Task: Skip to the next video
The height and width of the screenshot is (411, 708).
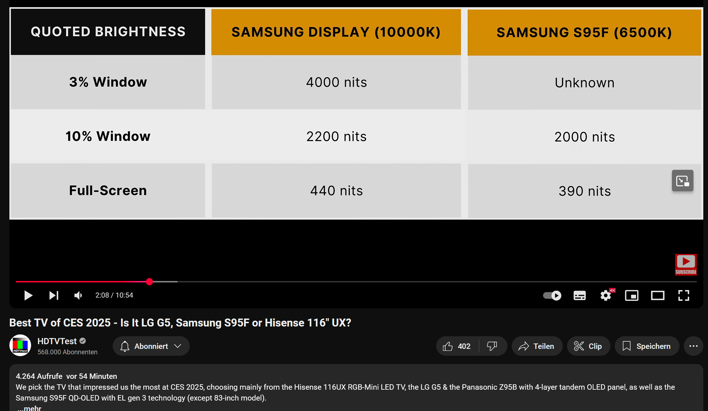Action: point(53,295)
